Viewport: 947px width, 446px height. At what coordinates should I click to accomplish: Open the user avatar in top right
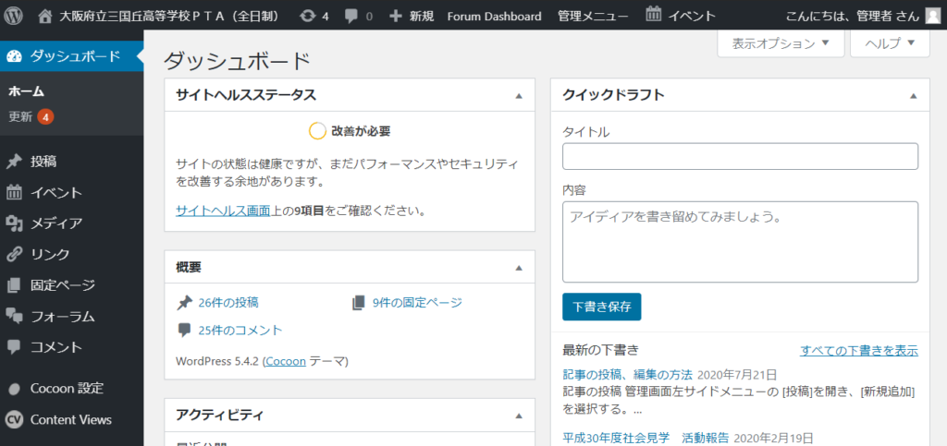click(x=932, y=16)
